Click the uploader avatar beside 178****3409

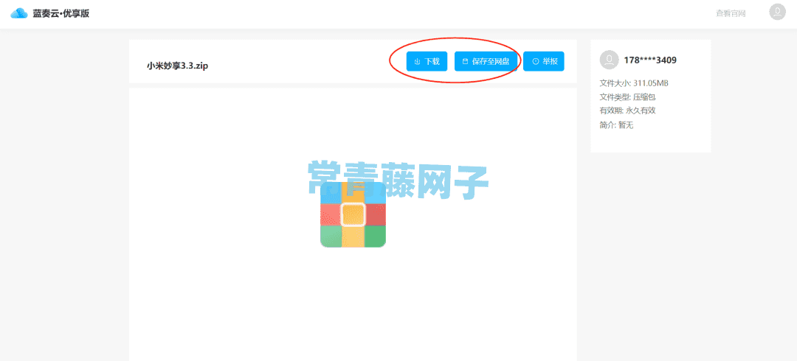coord(609,60)
